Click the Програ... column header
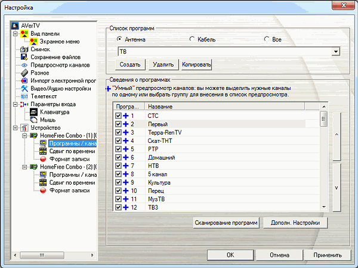 129,107
